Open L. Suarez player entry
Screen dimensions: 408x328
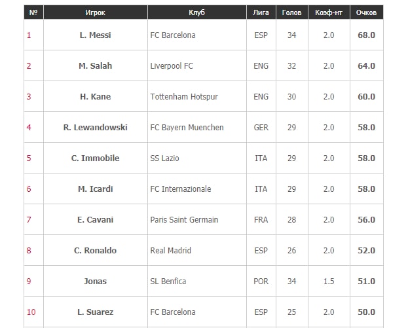point(95,312)
